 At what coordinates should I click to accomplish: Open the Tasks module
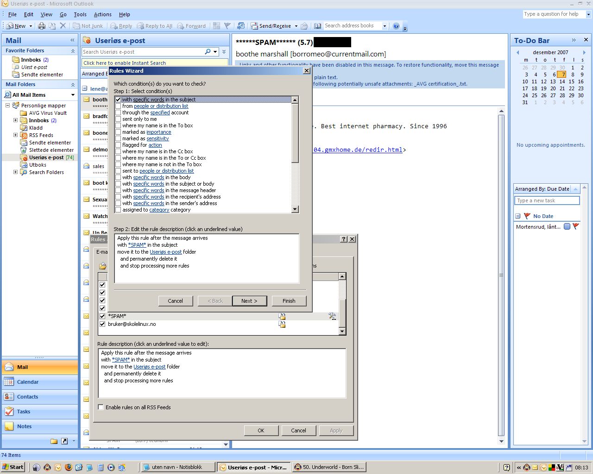click(24, 412)
